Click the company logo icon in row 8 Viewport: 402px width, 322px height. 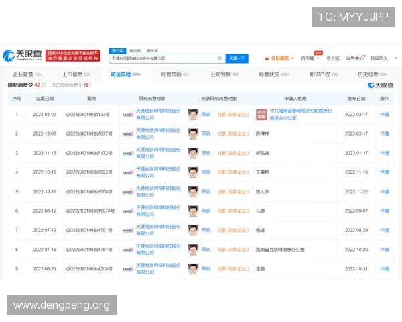click(x=128, y=250)
